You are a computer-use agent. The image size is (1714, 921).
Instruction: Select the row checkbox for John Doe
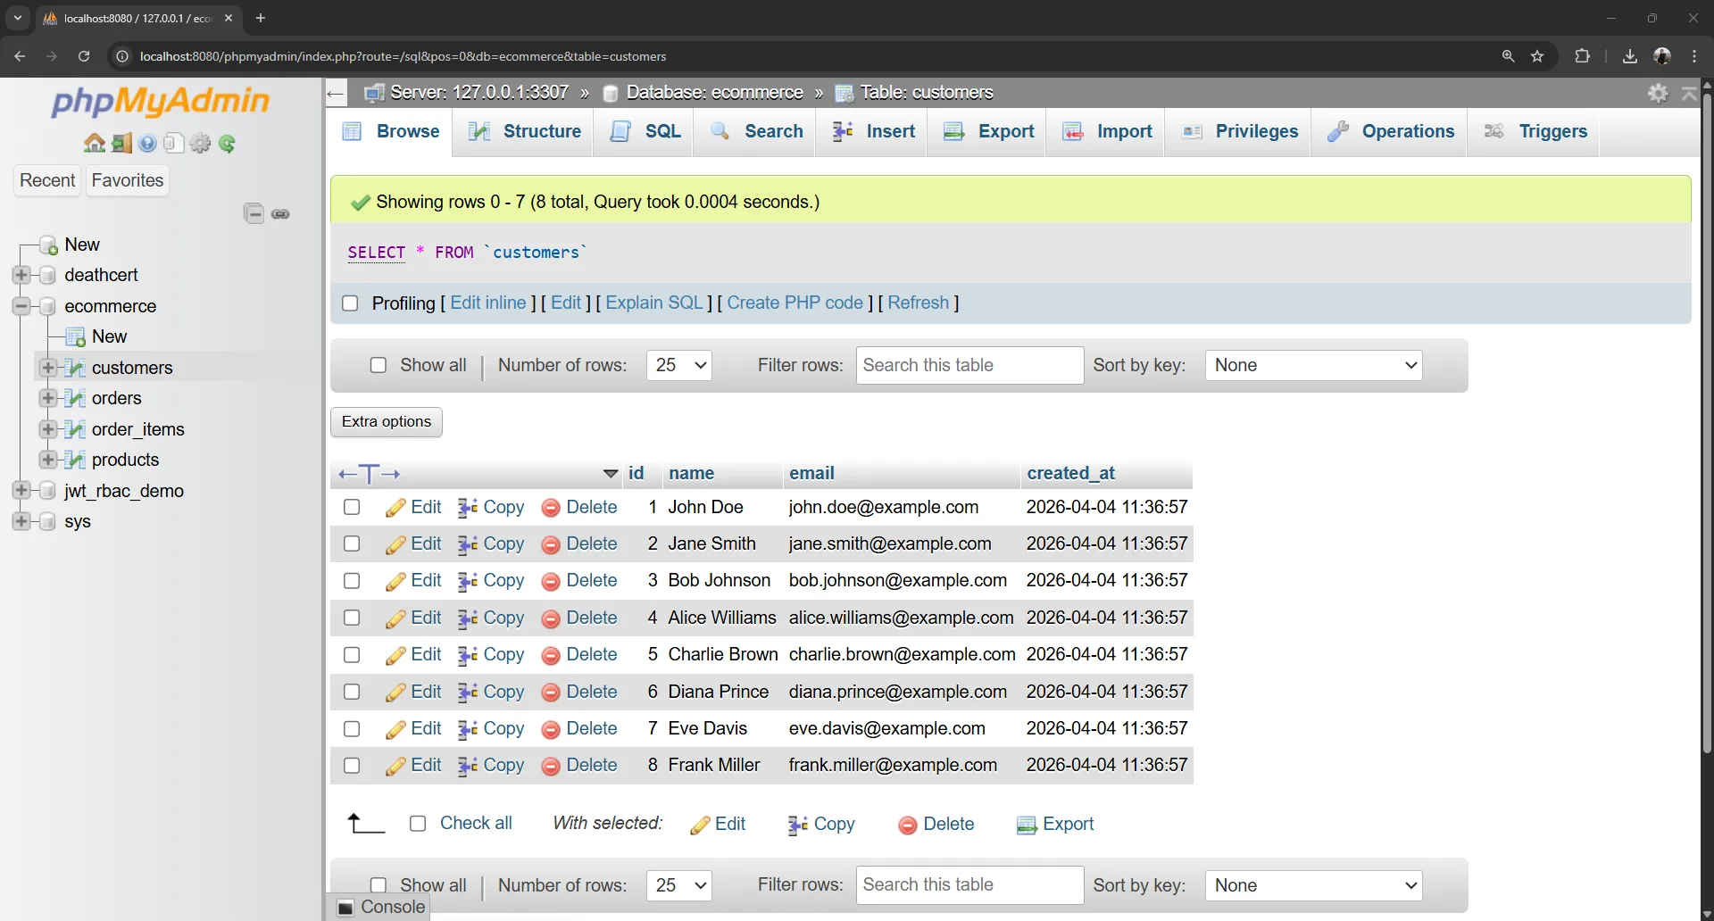click(351, 507)
